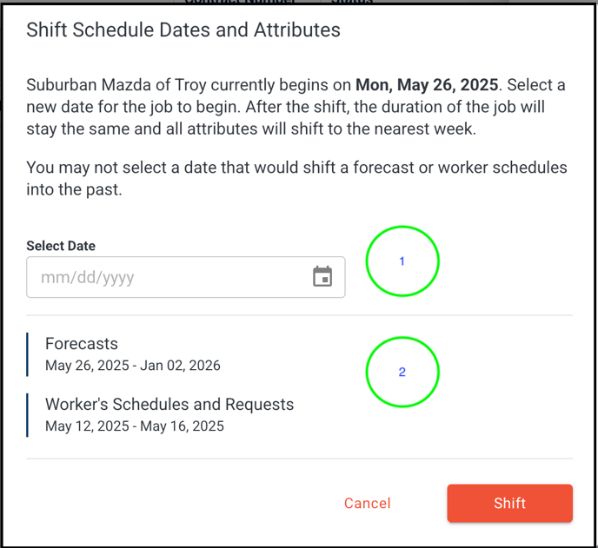The height and width of the screenshot is (548, 598).
Task: Click the worker schedule end date May 16, 2025
Action: [182, 426]
